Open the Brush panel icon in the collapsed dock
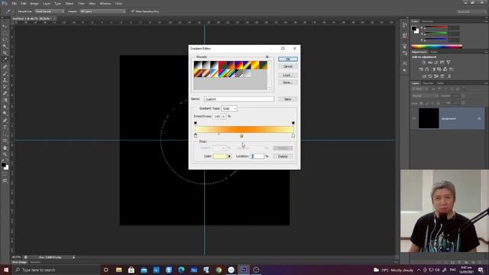 (404, 46)
